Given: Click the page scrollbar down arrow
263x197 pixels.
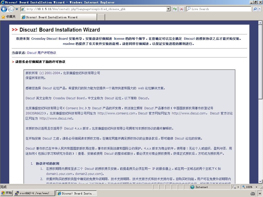Looking at the screenshot, I should pos(260,182).
